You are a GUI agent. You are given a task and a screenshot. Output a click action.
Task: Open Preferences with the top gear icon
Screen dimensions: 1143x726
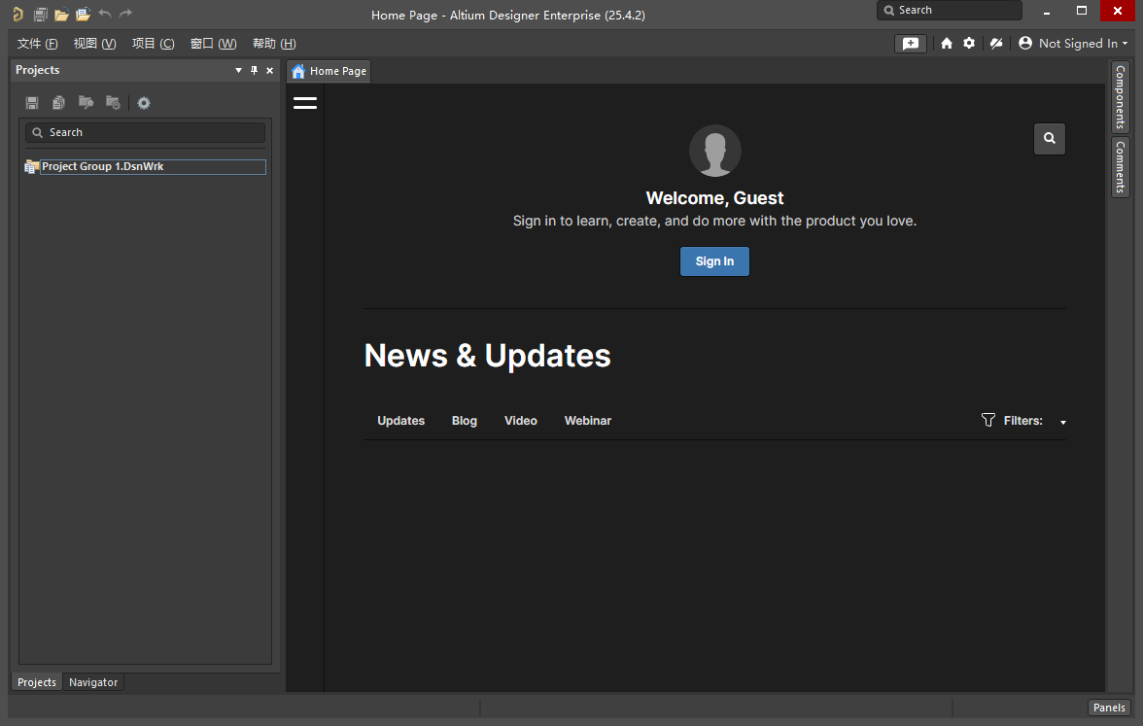point(969,43)
